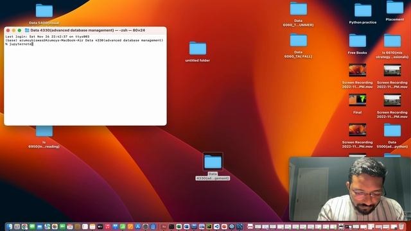Select the 'untitled folder' desktop folder
Screen dimensions: 411x231
click(198, 52)
